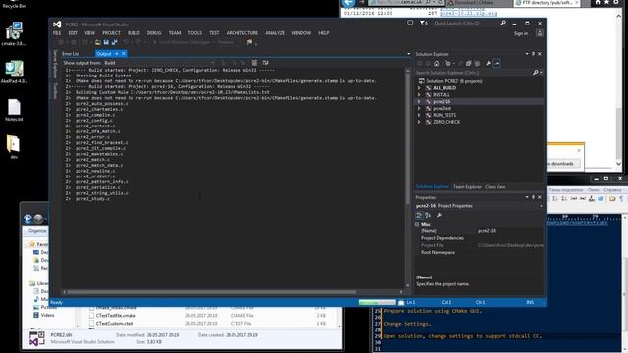The height and width of the screenshot is (353, 628).
Task: Open the pcre2-16 Project Properties object dropdown
Action: tap(541, 206)
